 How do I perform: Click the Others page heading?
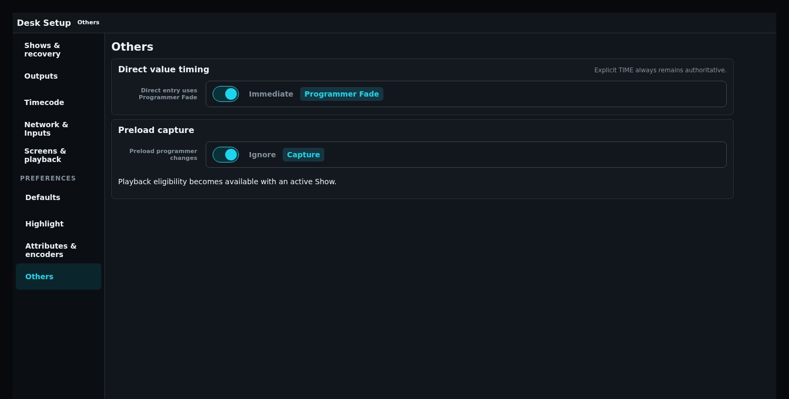132,46
